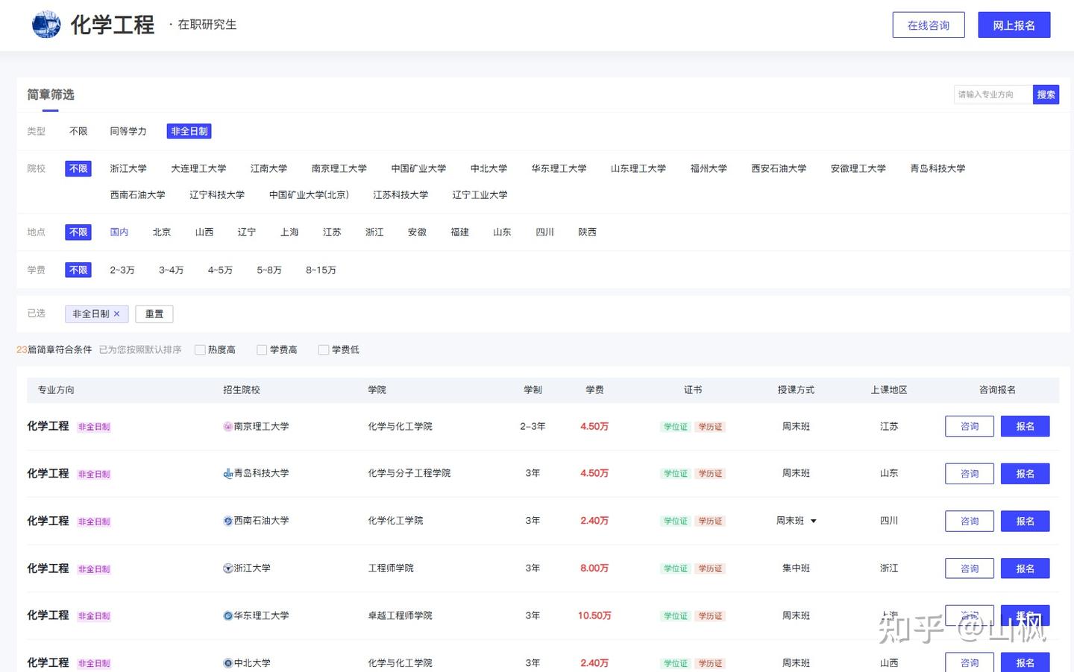Filter by 福州大学 school
The width and height of the screenshot is (1074, 672).
(709, 169)
